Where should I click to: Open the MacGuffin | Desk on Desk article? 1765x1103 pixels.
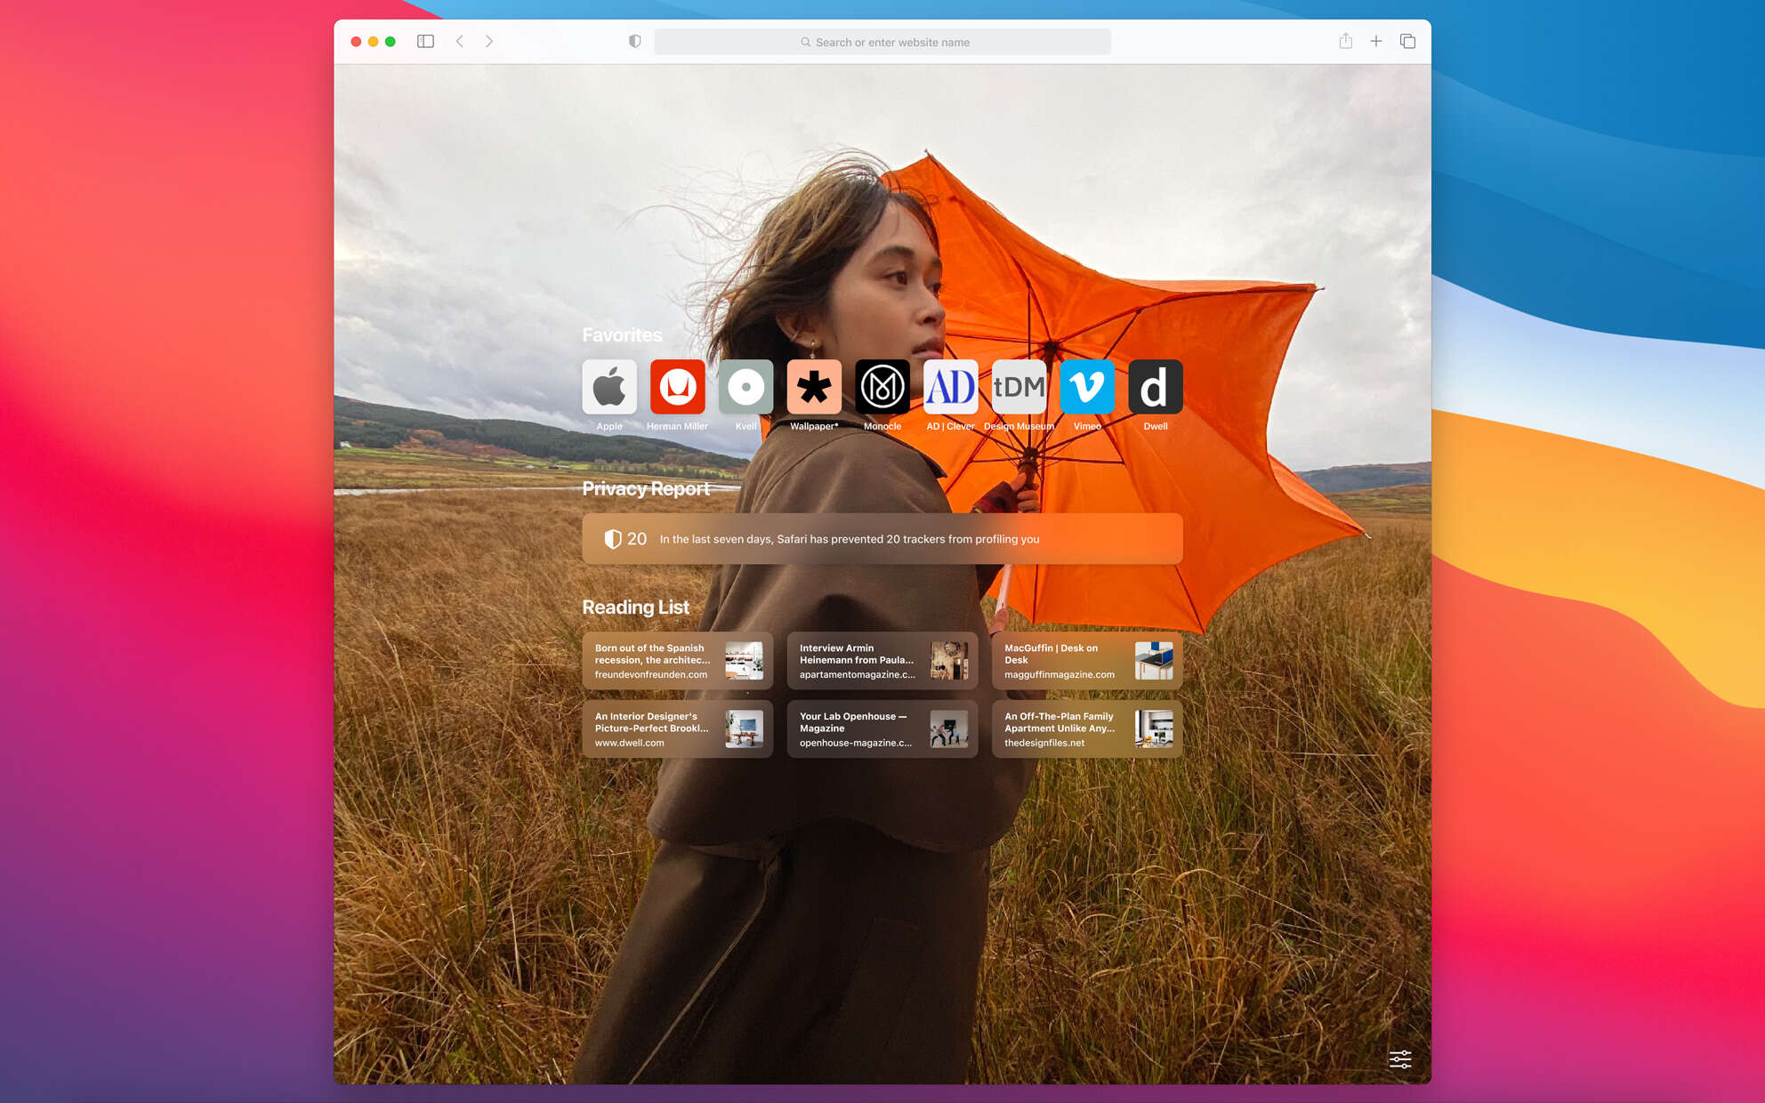pos(1086,660)
